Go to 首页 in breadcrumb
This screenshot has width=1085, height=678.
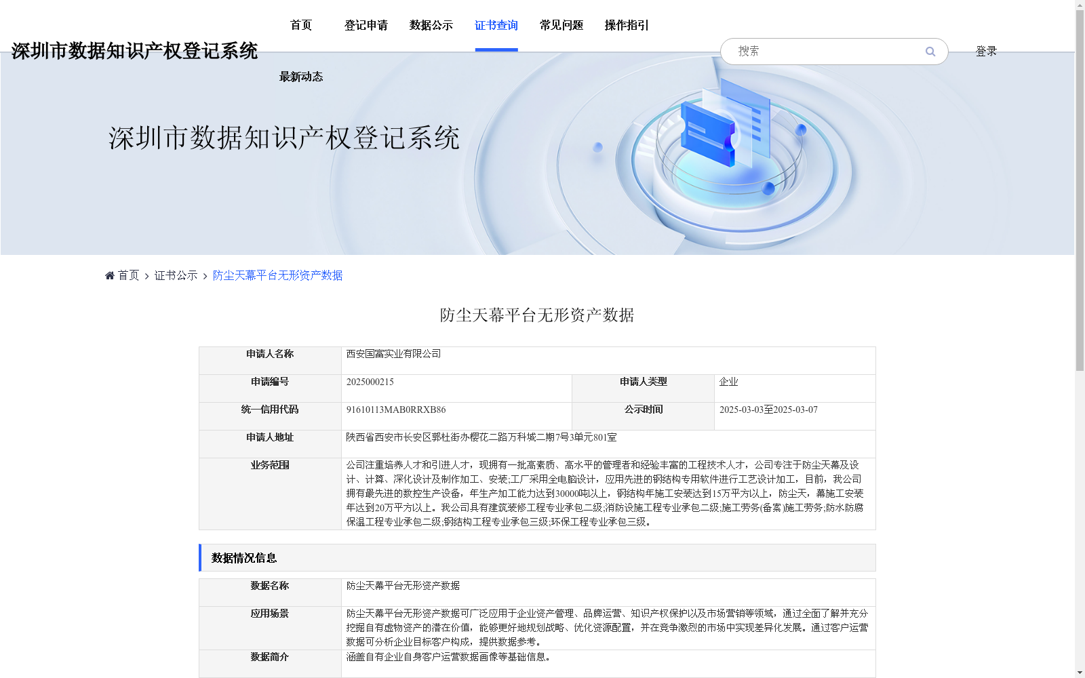click(x=129, y=275)
